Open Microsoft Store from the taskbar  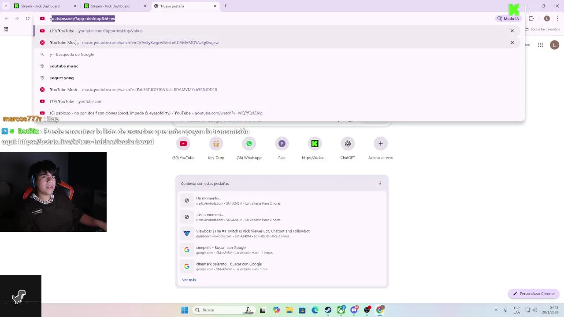point(302,310)
